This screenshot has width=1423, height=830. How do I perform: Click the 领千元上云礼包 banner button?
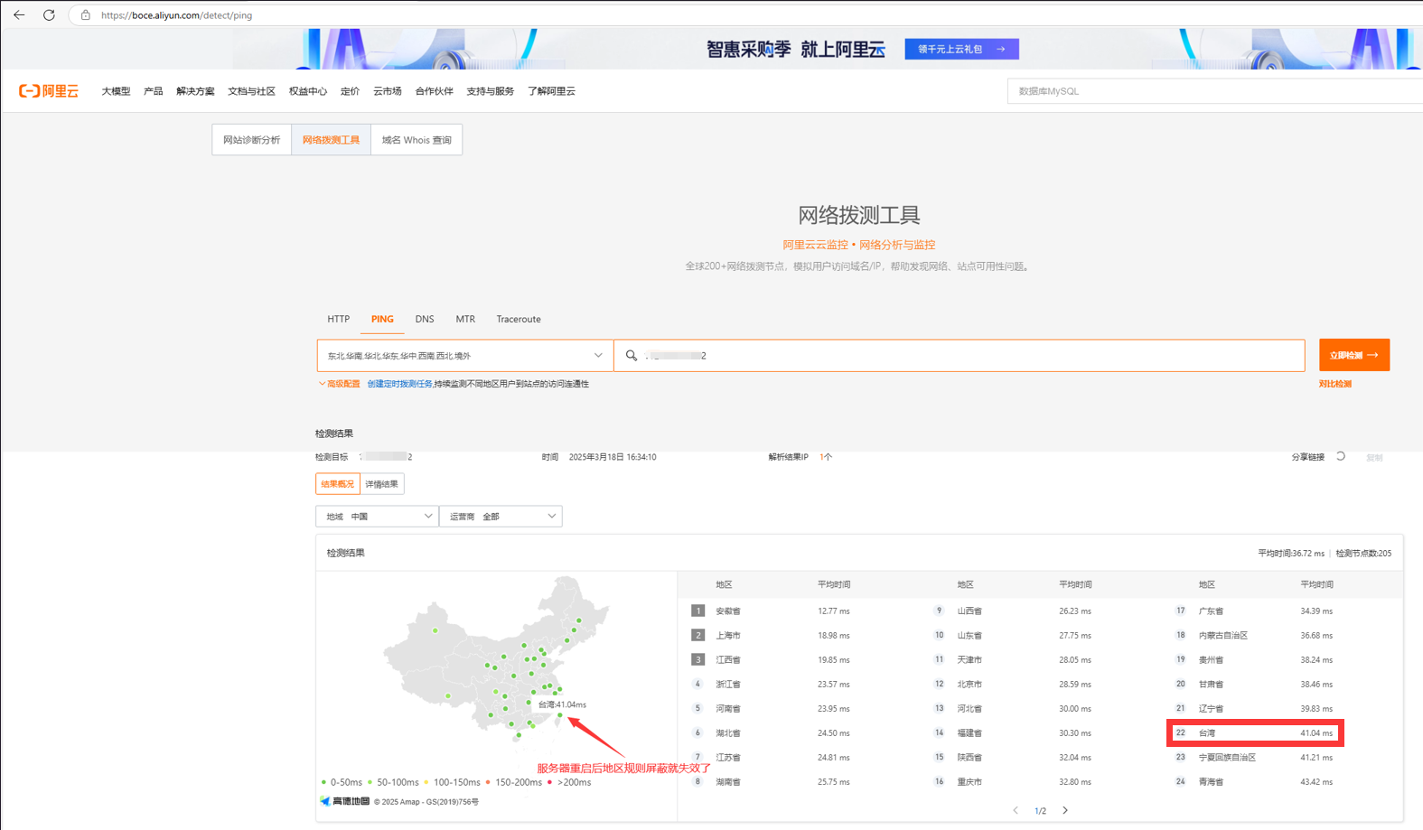point(961,49)
